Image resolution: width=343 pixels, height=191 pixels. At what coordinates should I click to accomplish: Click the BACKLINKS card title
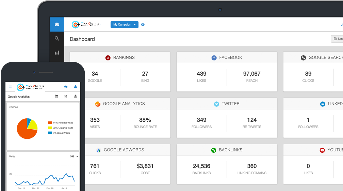point(231,150)
